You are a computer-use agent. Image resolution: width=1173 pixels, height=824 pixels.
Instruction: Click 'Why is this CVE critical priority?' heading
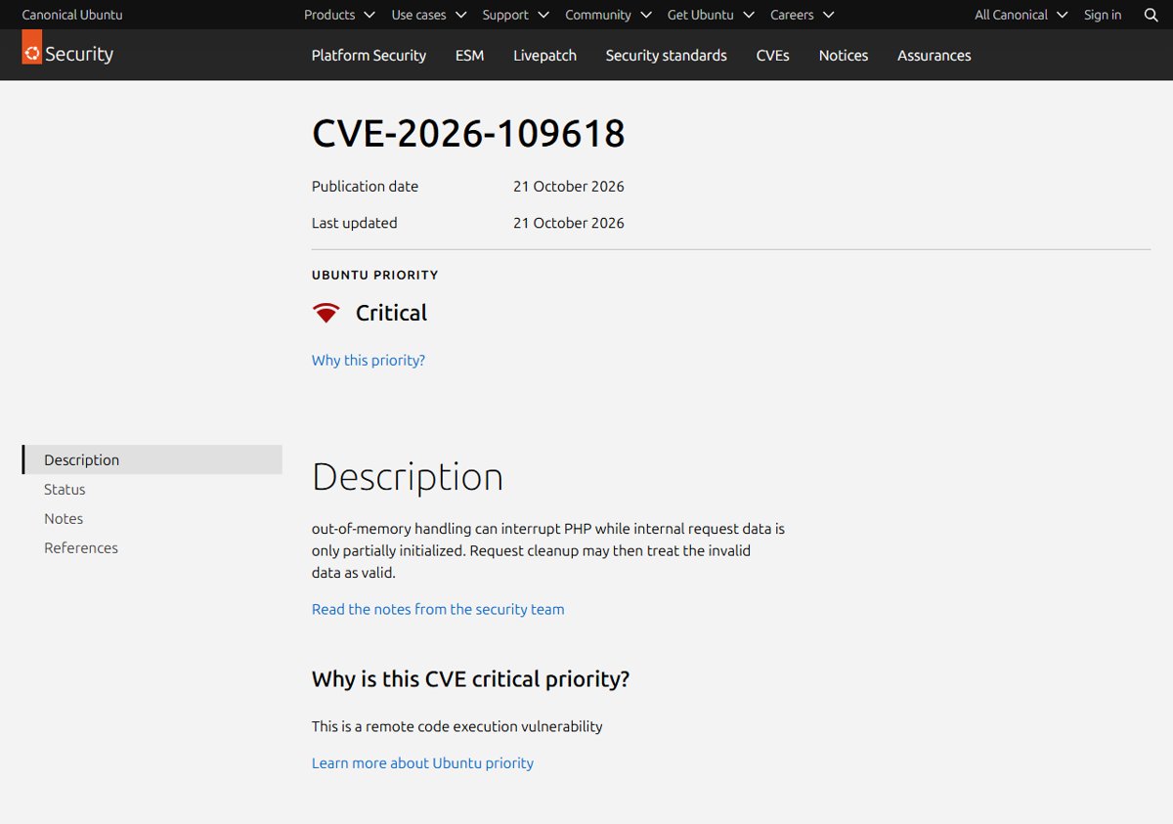[470, 678]
